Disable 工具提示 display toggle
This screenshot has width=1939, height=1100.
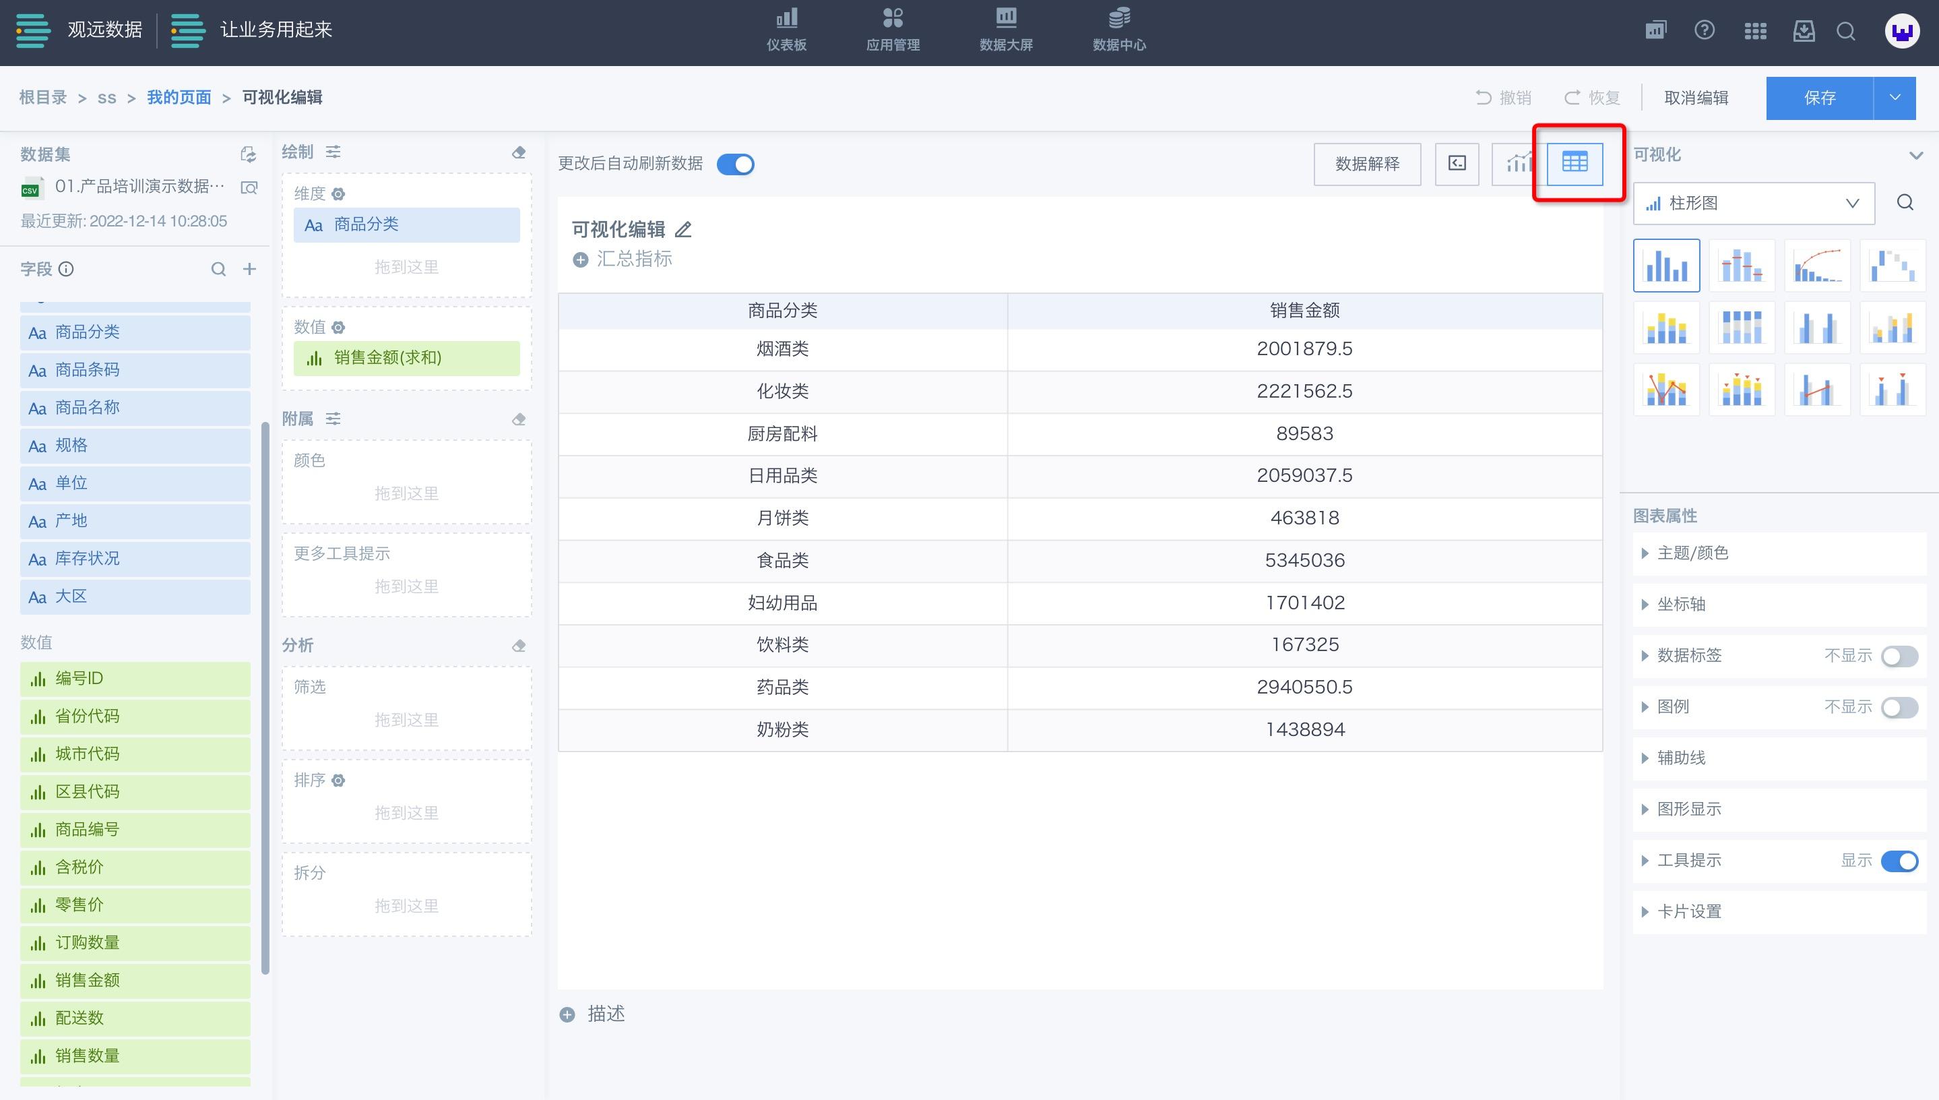1899,861
